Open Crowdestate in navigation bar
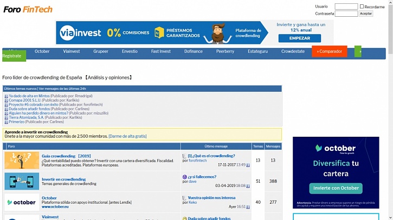This screenshot has width=393, height=220. (293, 51)
